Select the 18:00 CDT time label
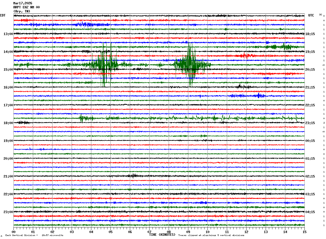The image size is (326, 239). (8, 123)
